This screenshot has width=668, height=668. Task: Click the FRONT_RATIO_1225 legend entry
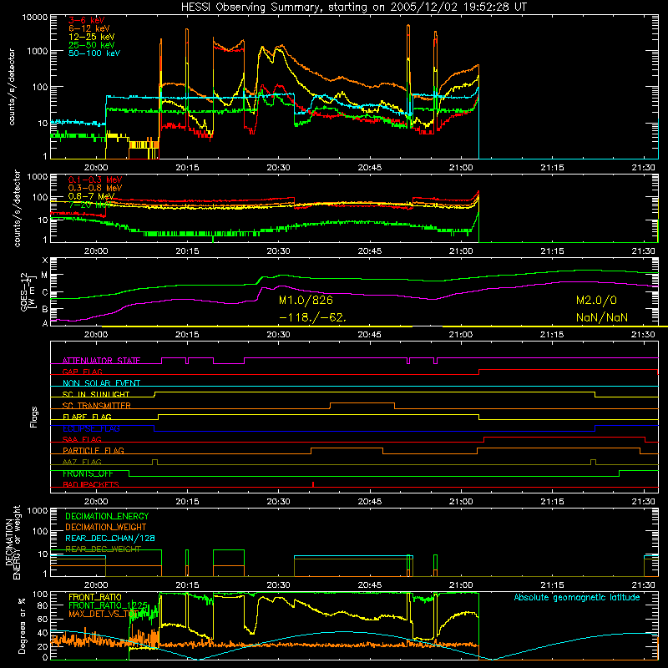pyautogui.click(x=108, y=605)
